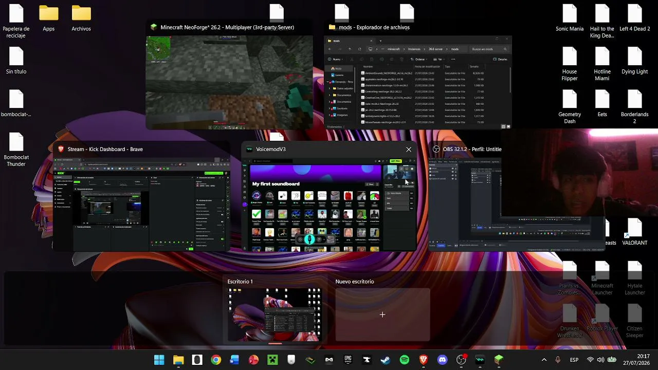Select the Eets desktop icon
Screen dimensions: 658x370
[602, 104]
